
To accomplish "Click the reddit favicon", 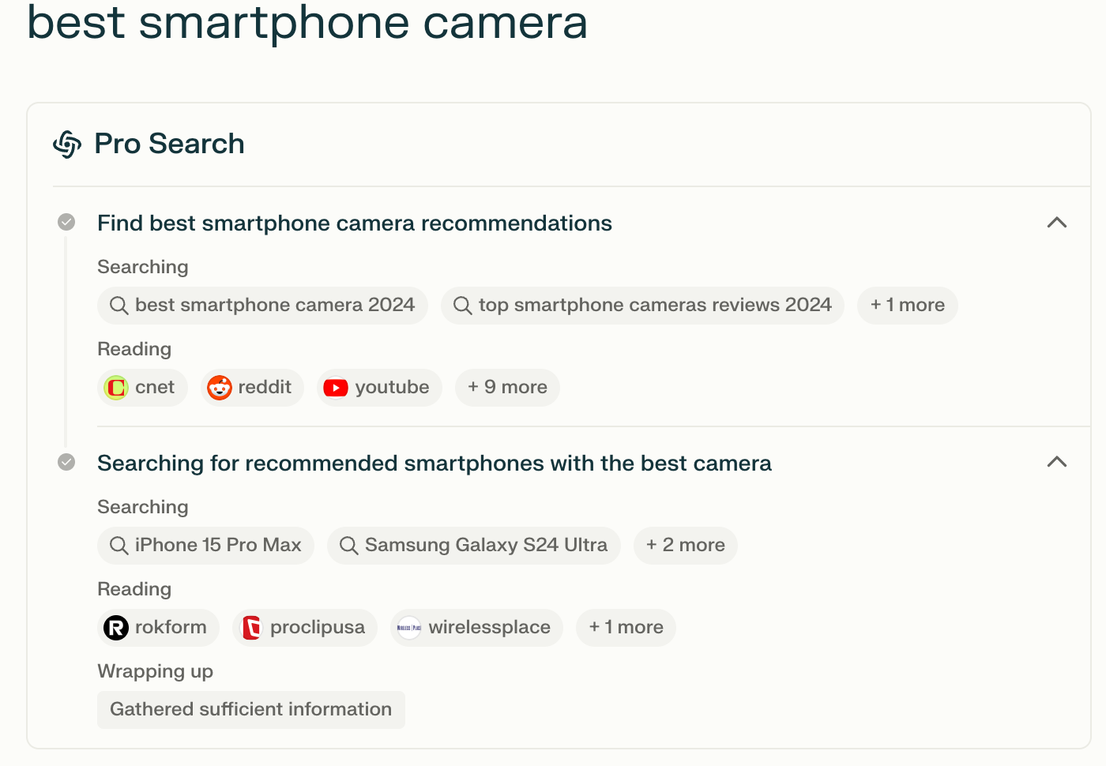I will coord(219,388).
